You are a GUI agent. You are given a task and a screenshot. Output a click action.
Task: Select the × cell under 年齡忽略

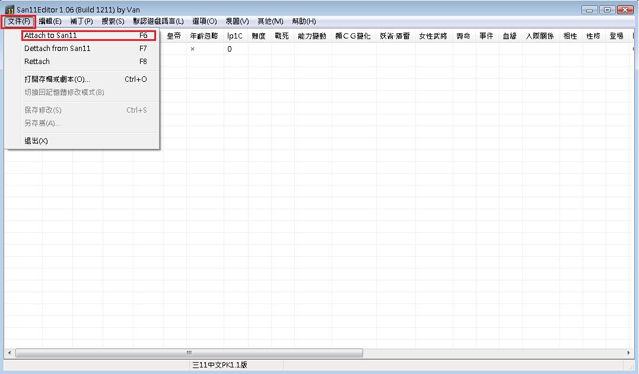(205, 49)
